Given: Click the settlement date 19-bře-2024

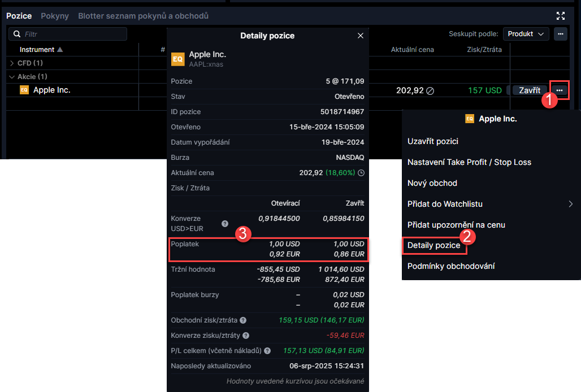Looking at the screenshot, I should [x=342, y=142].
